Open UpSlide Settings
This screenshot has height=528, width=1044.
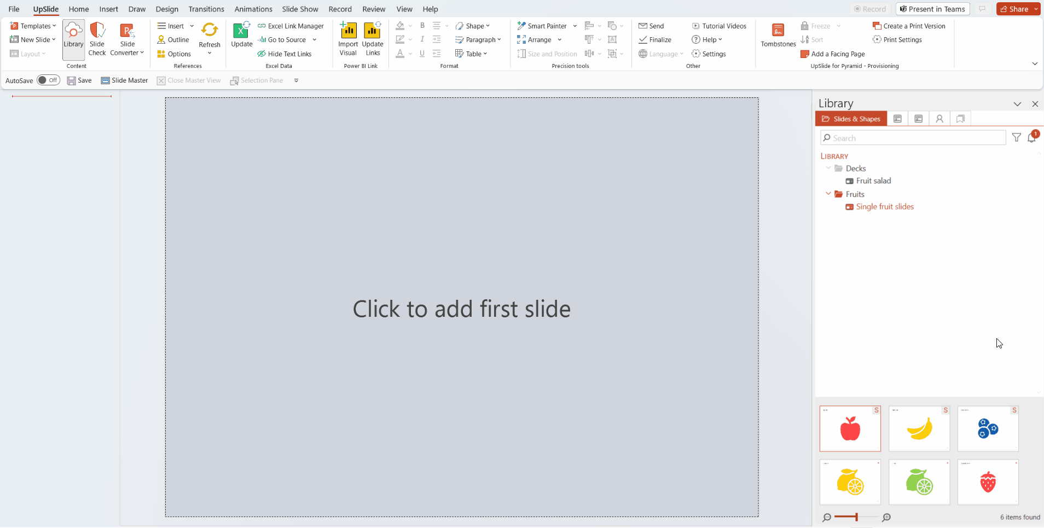coord(709,54)
